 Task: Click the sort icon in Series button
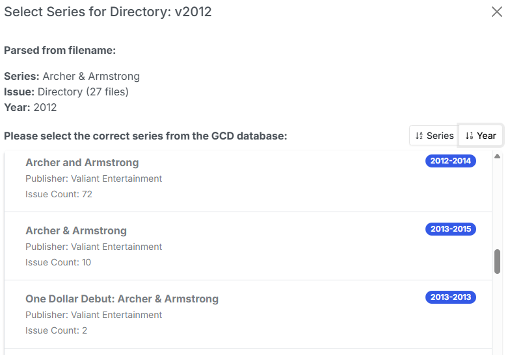(x=419, y=136)
